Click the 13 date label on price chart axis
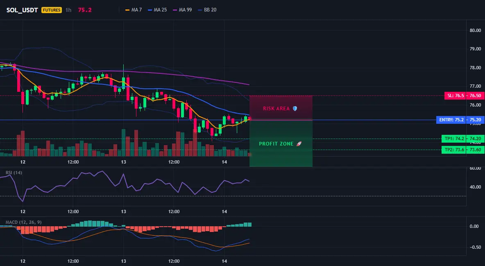The height and width of the screenshot is (266, 485). tap(123, 162)
